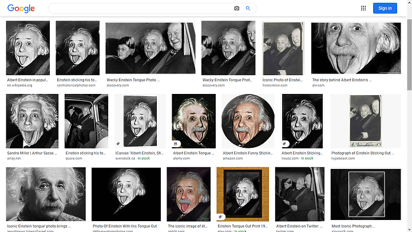
Task: Open the Google apps grid icon
Action: (363, 8)
